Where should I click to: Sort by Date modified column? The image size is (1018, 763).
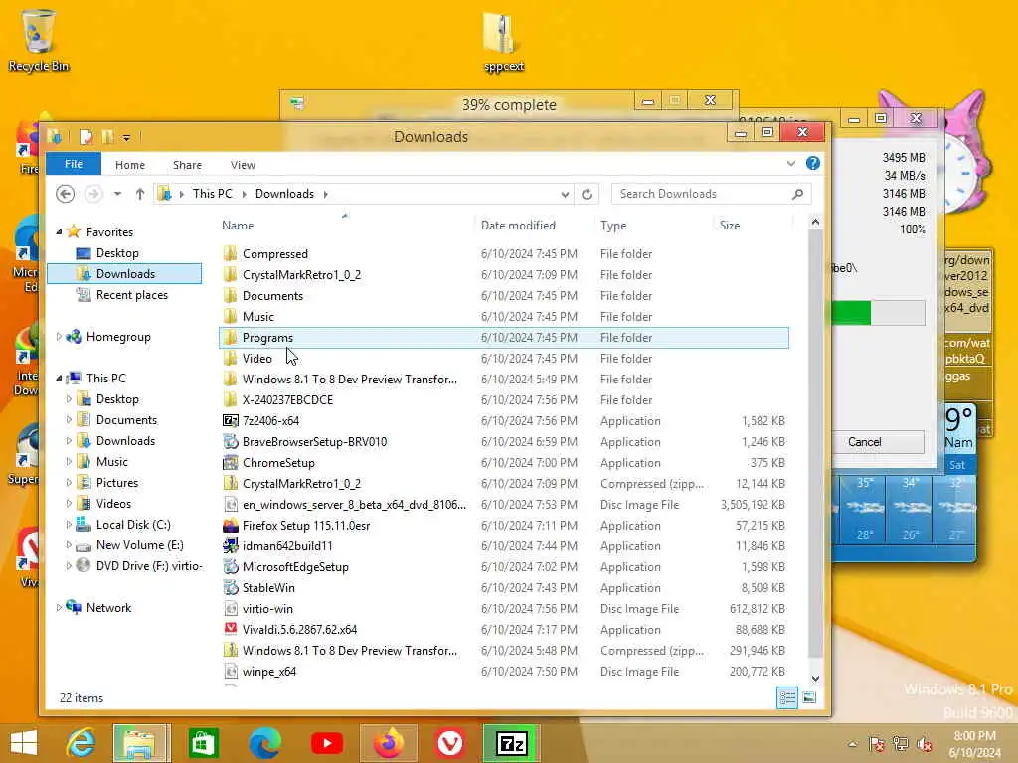pos(518,226)
